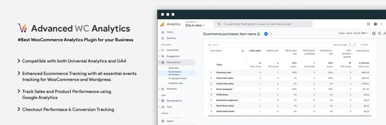This screenshot has width=386, height=125.
Task: Expand the Acquisition section
Action: coord(160,50)
